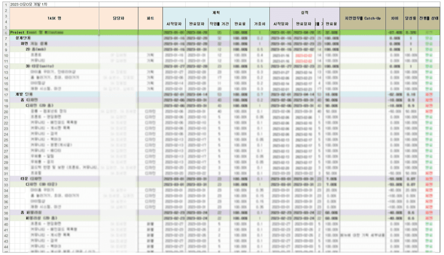Click row number 6 header
Screen dimensions: 444x255
point(6,33)
